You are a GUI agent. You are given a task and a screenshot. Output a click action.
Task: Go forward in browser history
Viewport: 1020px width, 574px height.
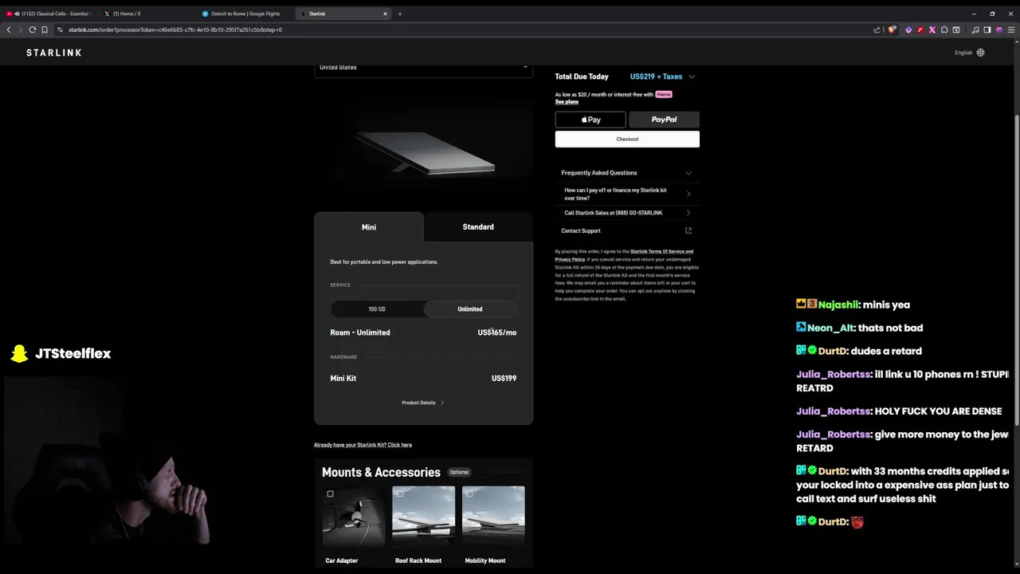coord(20,29)
